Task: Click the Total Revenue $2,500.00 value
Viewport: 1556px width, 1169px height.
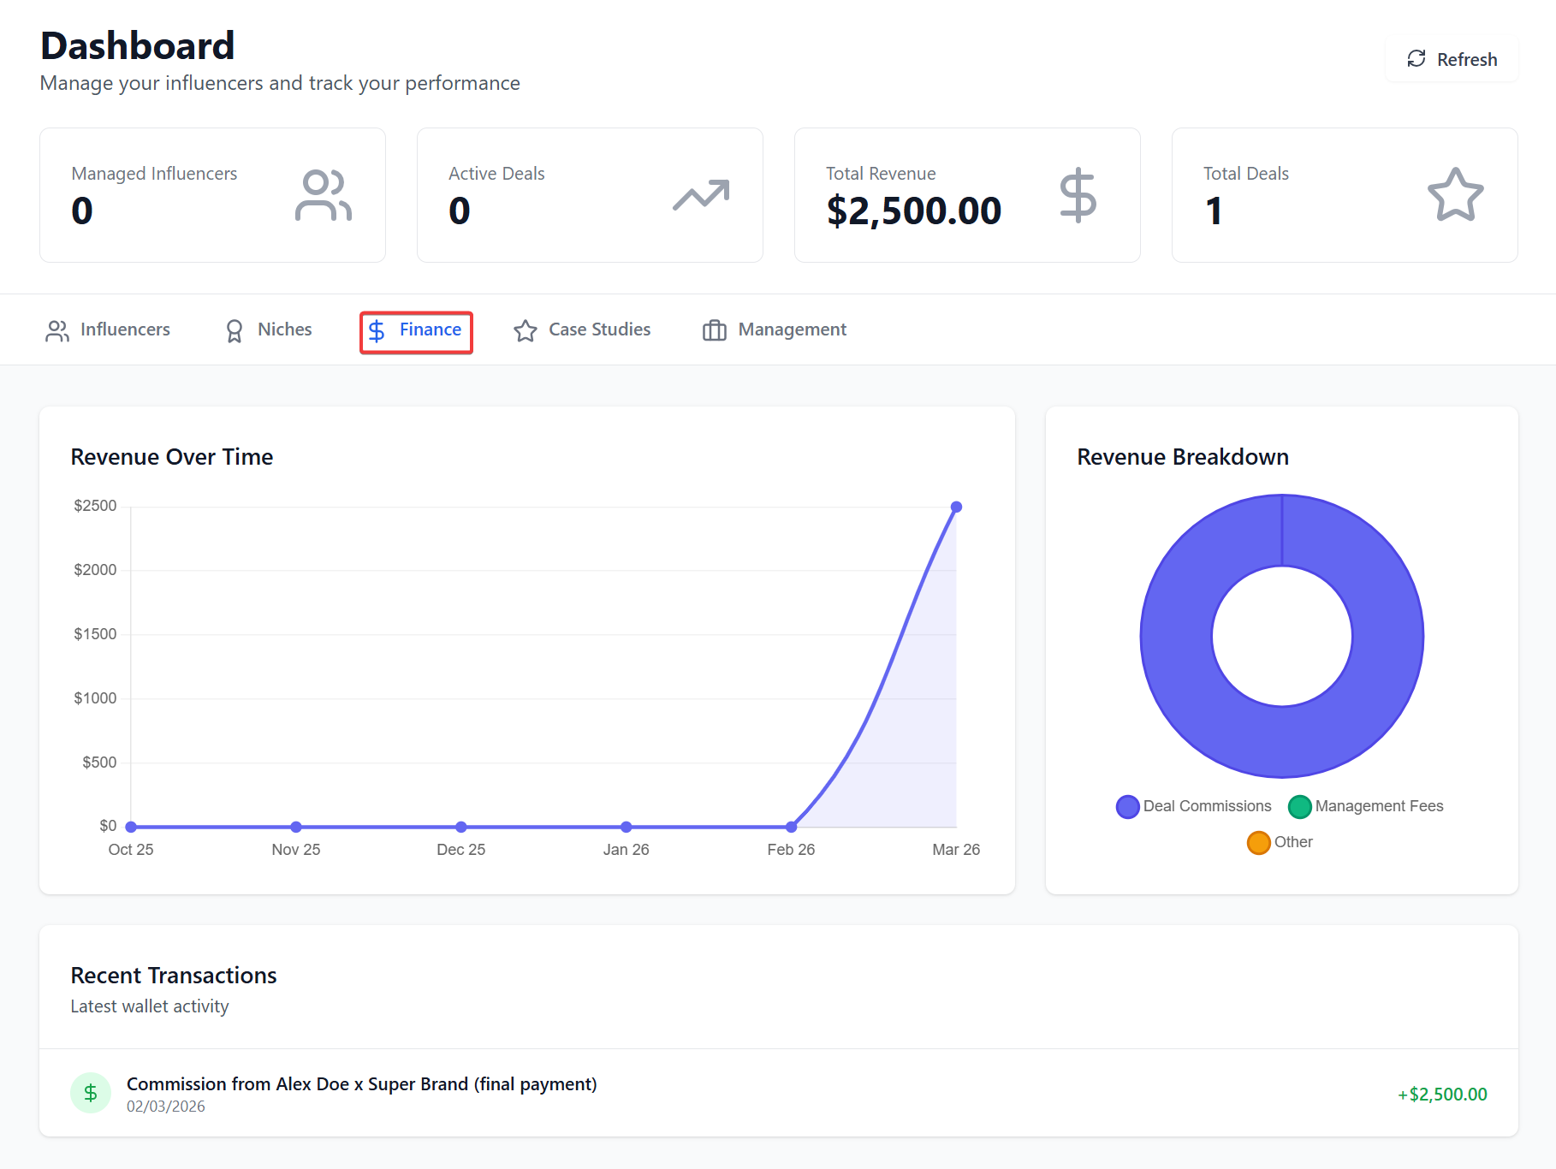Action: tap(914, 211)
